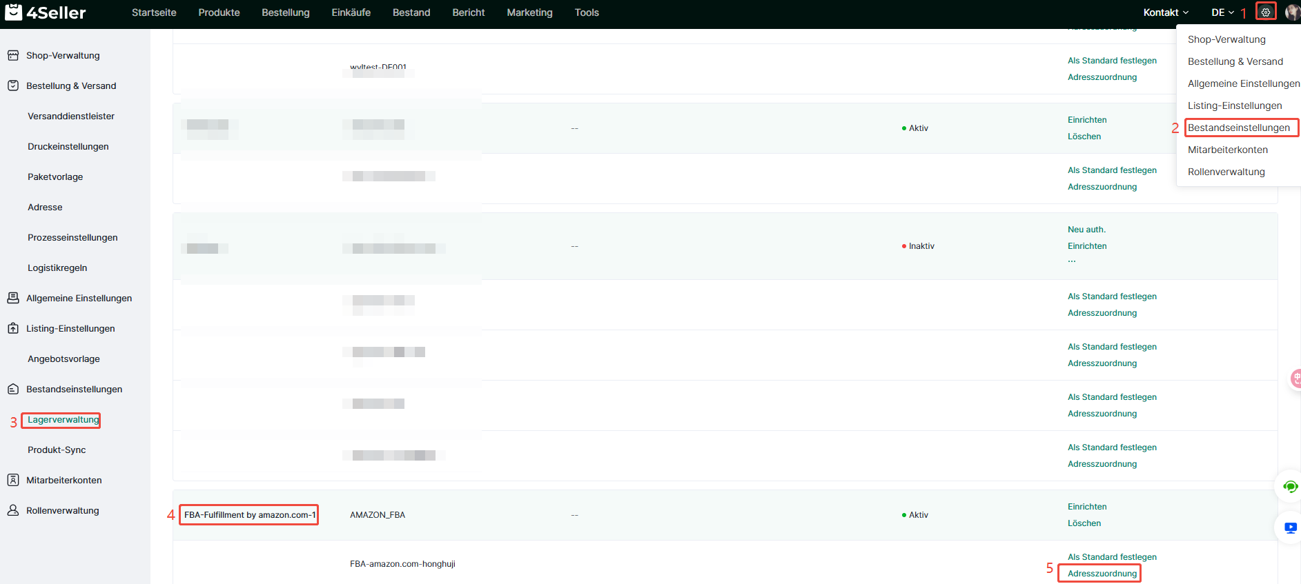
Task: Select Rollenverwaltung in settings dropdown
Action: pos(1226,172)
